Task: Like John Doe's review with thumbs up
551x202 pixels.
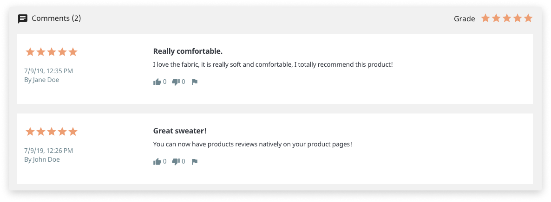Action: click(157, 162)
